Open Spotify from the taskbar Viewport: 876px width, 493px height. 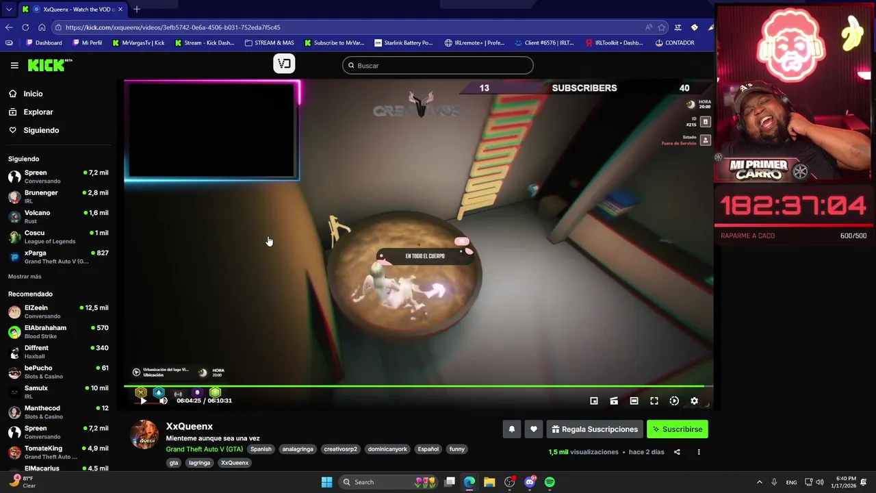[550, 482]
